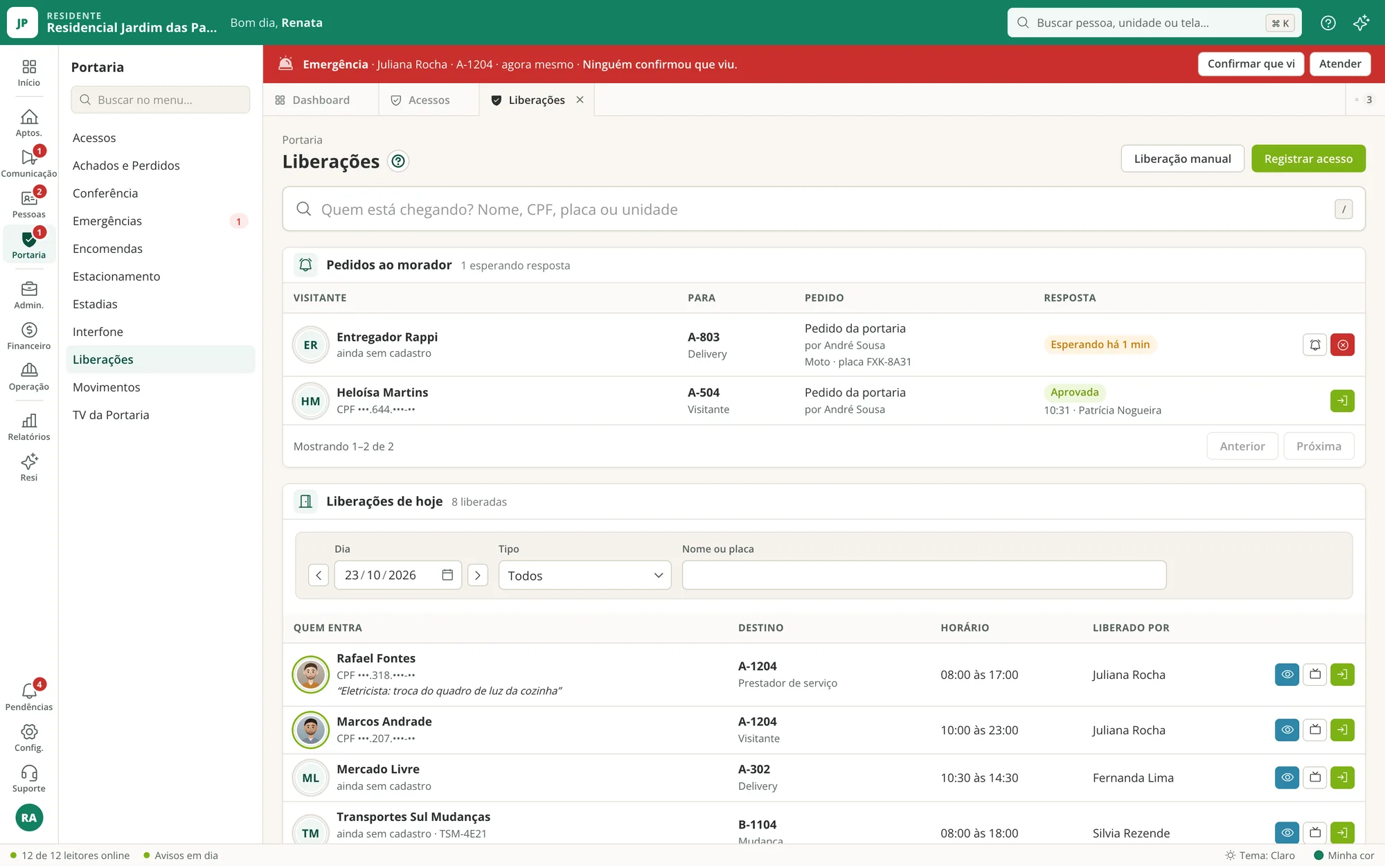Open Pendências notifications icon
Image resolution: width=1385 pixels, height=866 pixels.
click(x=28, y=698)
